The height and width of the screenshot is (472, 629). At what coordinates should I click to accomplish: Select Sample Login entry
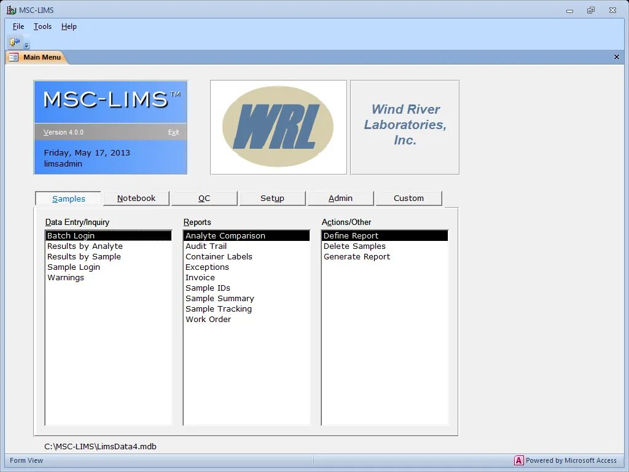click(108, 267)
